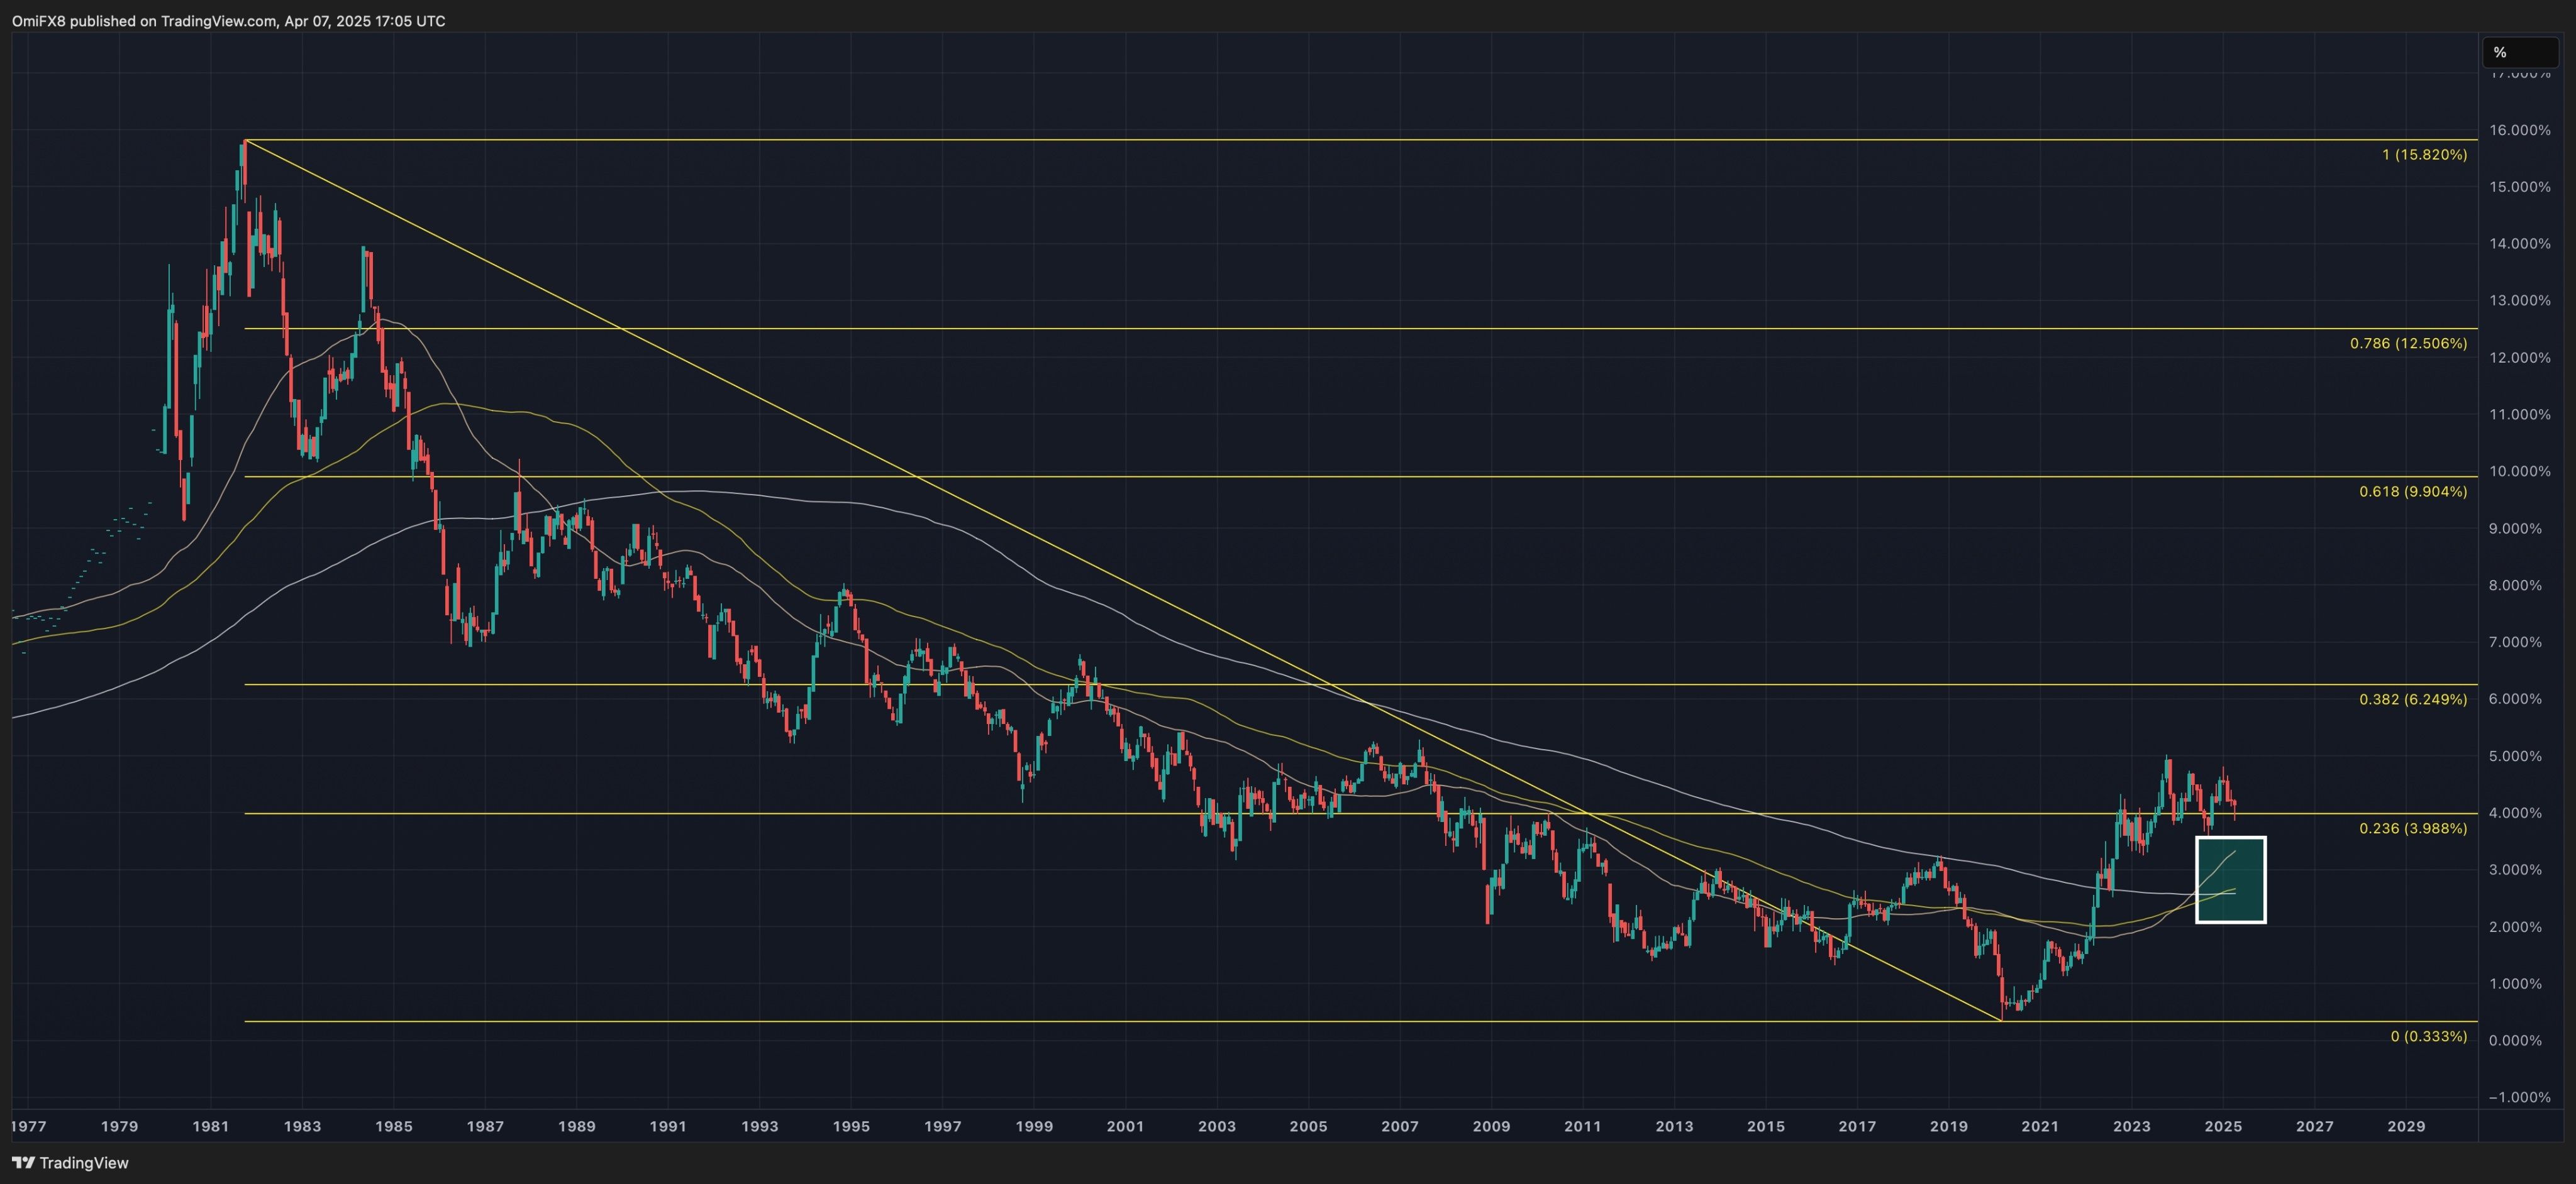Image resolution: width=2576 pixels, height=1184 pixels.
Task: Click the 0.618 (9.904%) Fibonacci level label
Action: (2412, 491)
